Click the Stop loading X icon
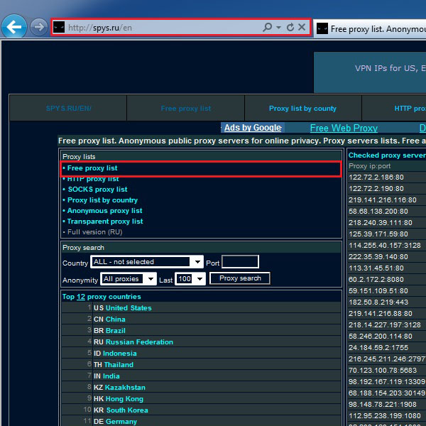 tap(302, 27)
